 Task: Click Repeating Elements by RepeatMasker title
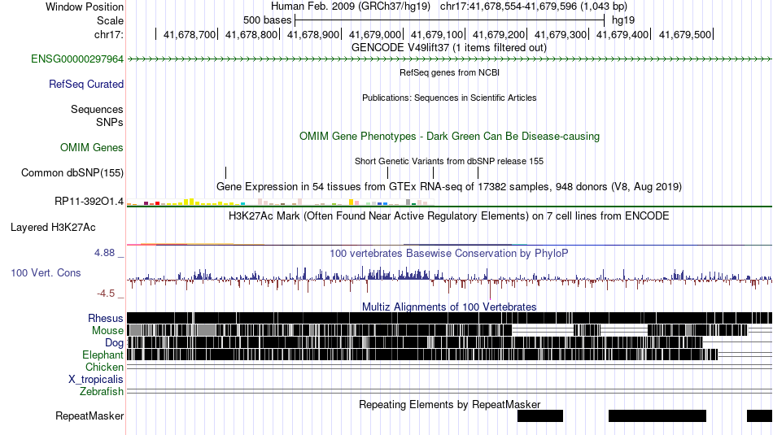(x=449, y=404)
